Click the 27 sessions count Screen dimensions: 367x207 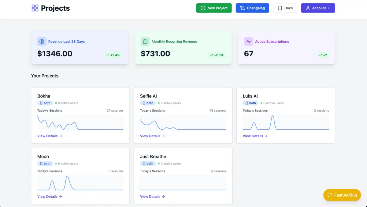coord(115,111)
